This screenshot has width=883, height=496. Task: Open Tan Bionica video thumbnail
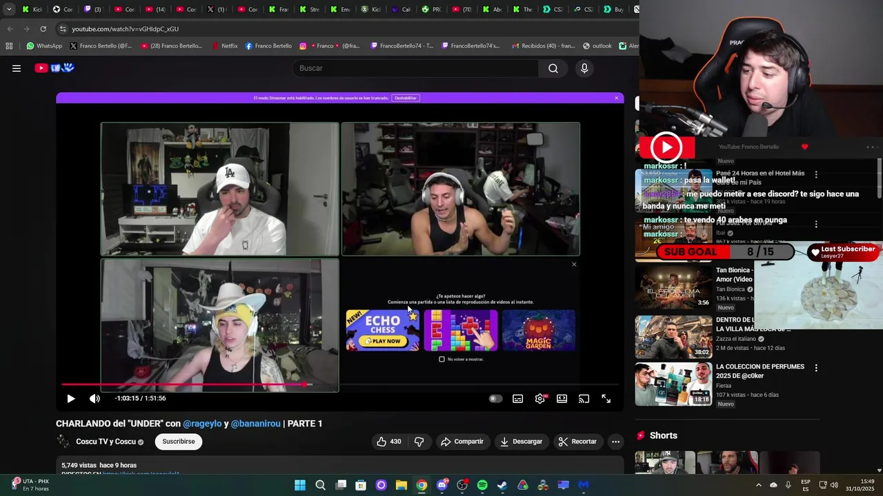click(x=673, y=288)
